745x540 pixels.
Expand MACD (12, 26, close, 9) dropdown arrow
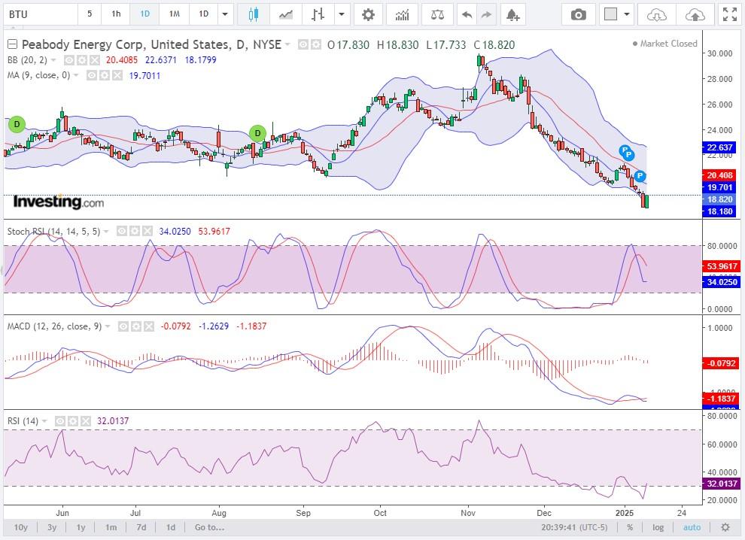(108, 326)
